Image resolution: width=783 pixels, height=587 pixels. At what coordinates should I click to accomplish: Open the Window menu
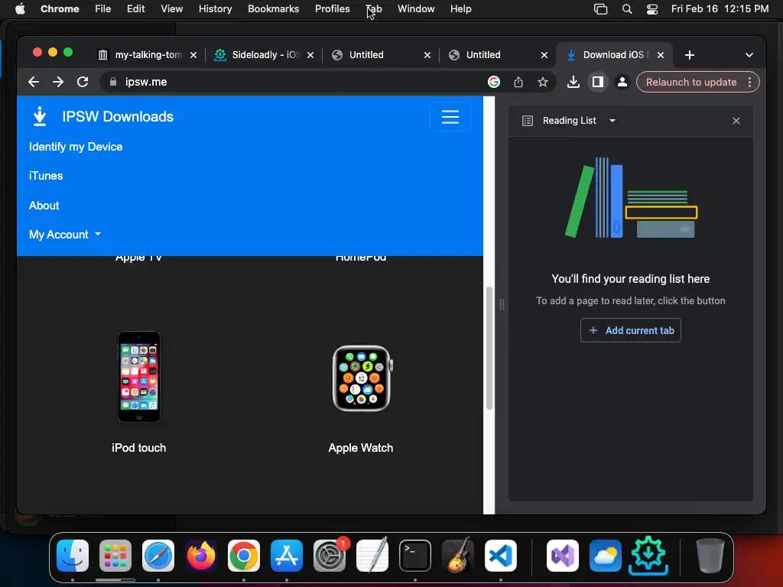click(x=416, y=8)
